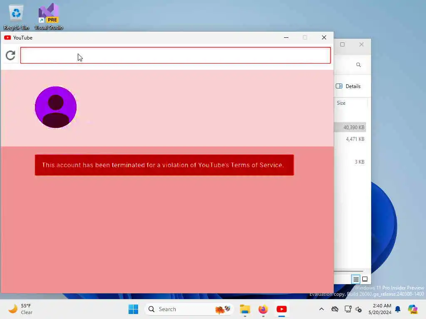Open the Recycle Bin desktop icon
The width and height of the screenshot is (426, 319).
pyautogui.click(x=16, y=17)
